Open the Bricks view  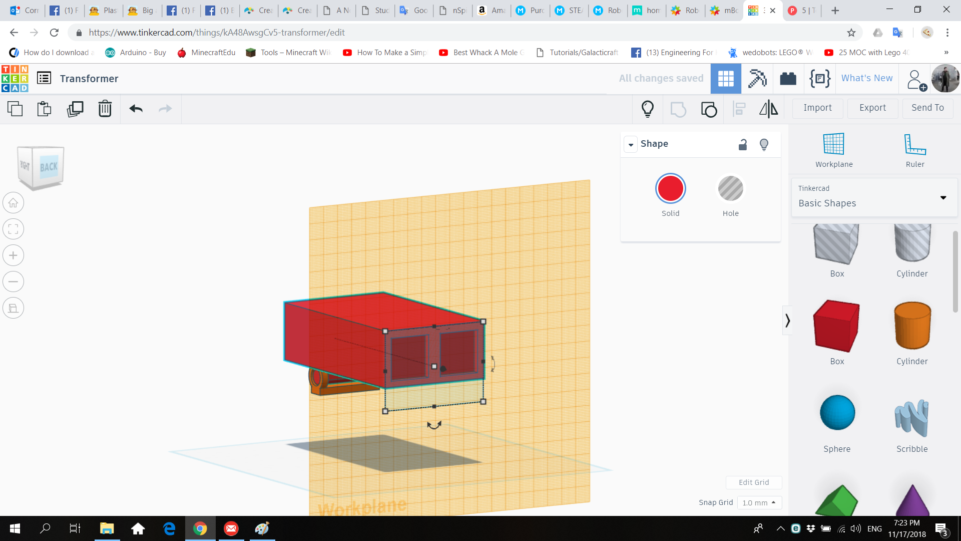(x=788, y=79)
